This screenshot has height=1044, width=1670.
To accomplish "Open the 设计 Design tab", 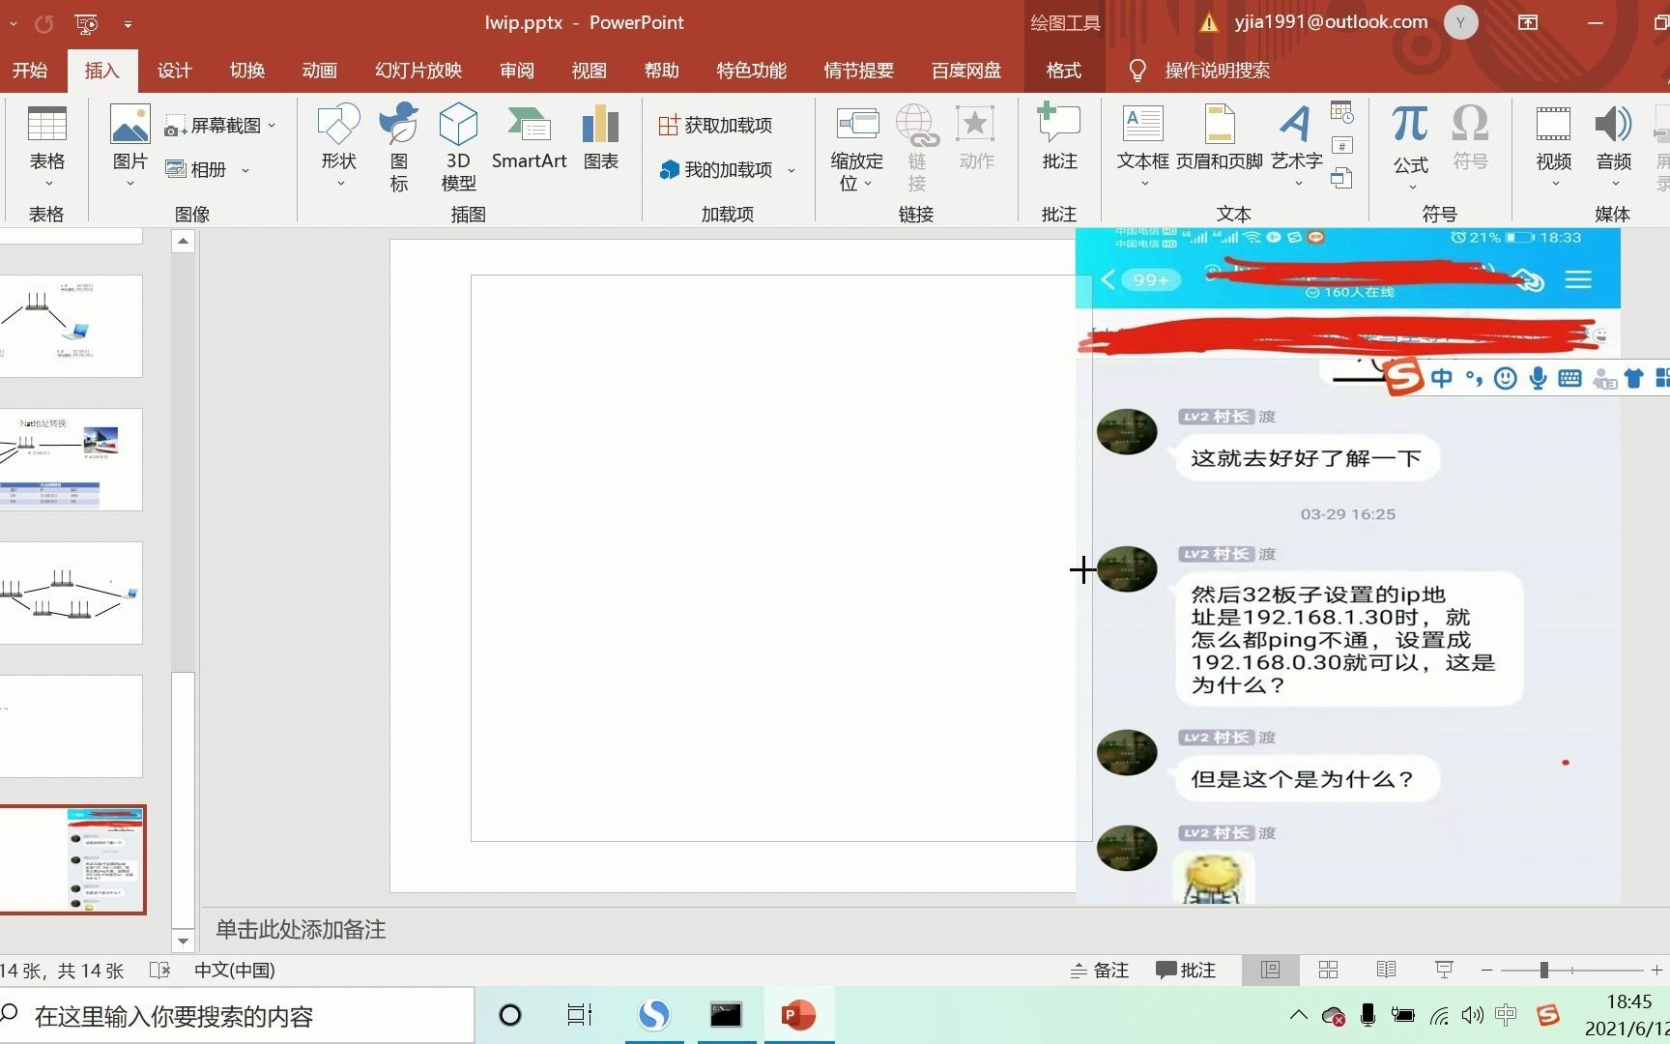I will (174, 71).
